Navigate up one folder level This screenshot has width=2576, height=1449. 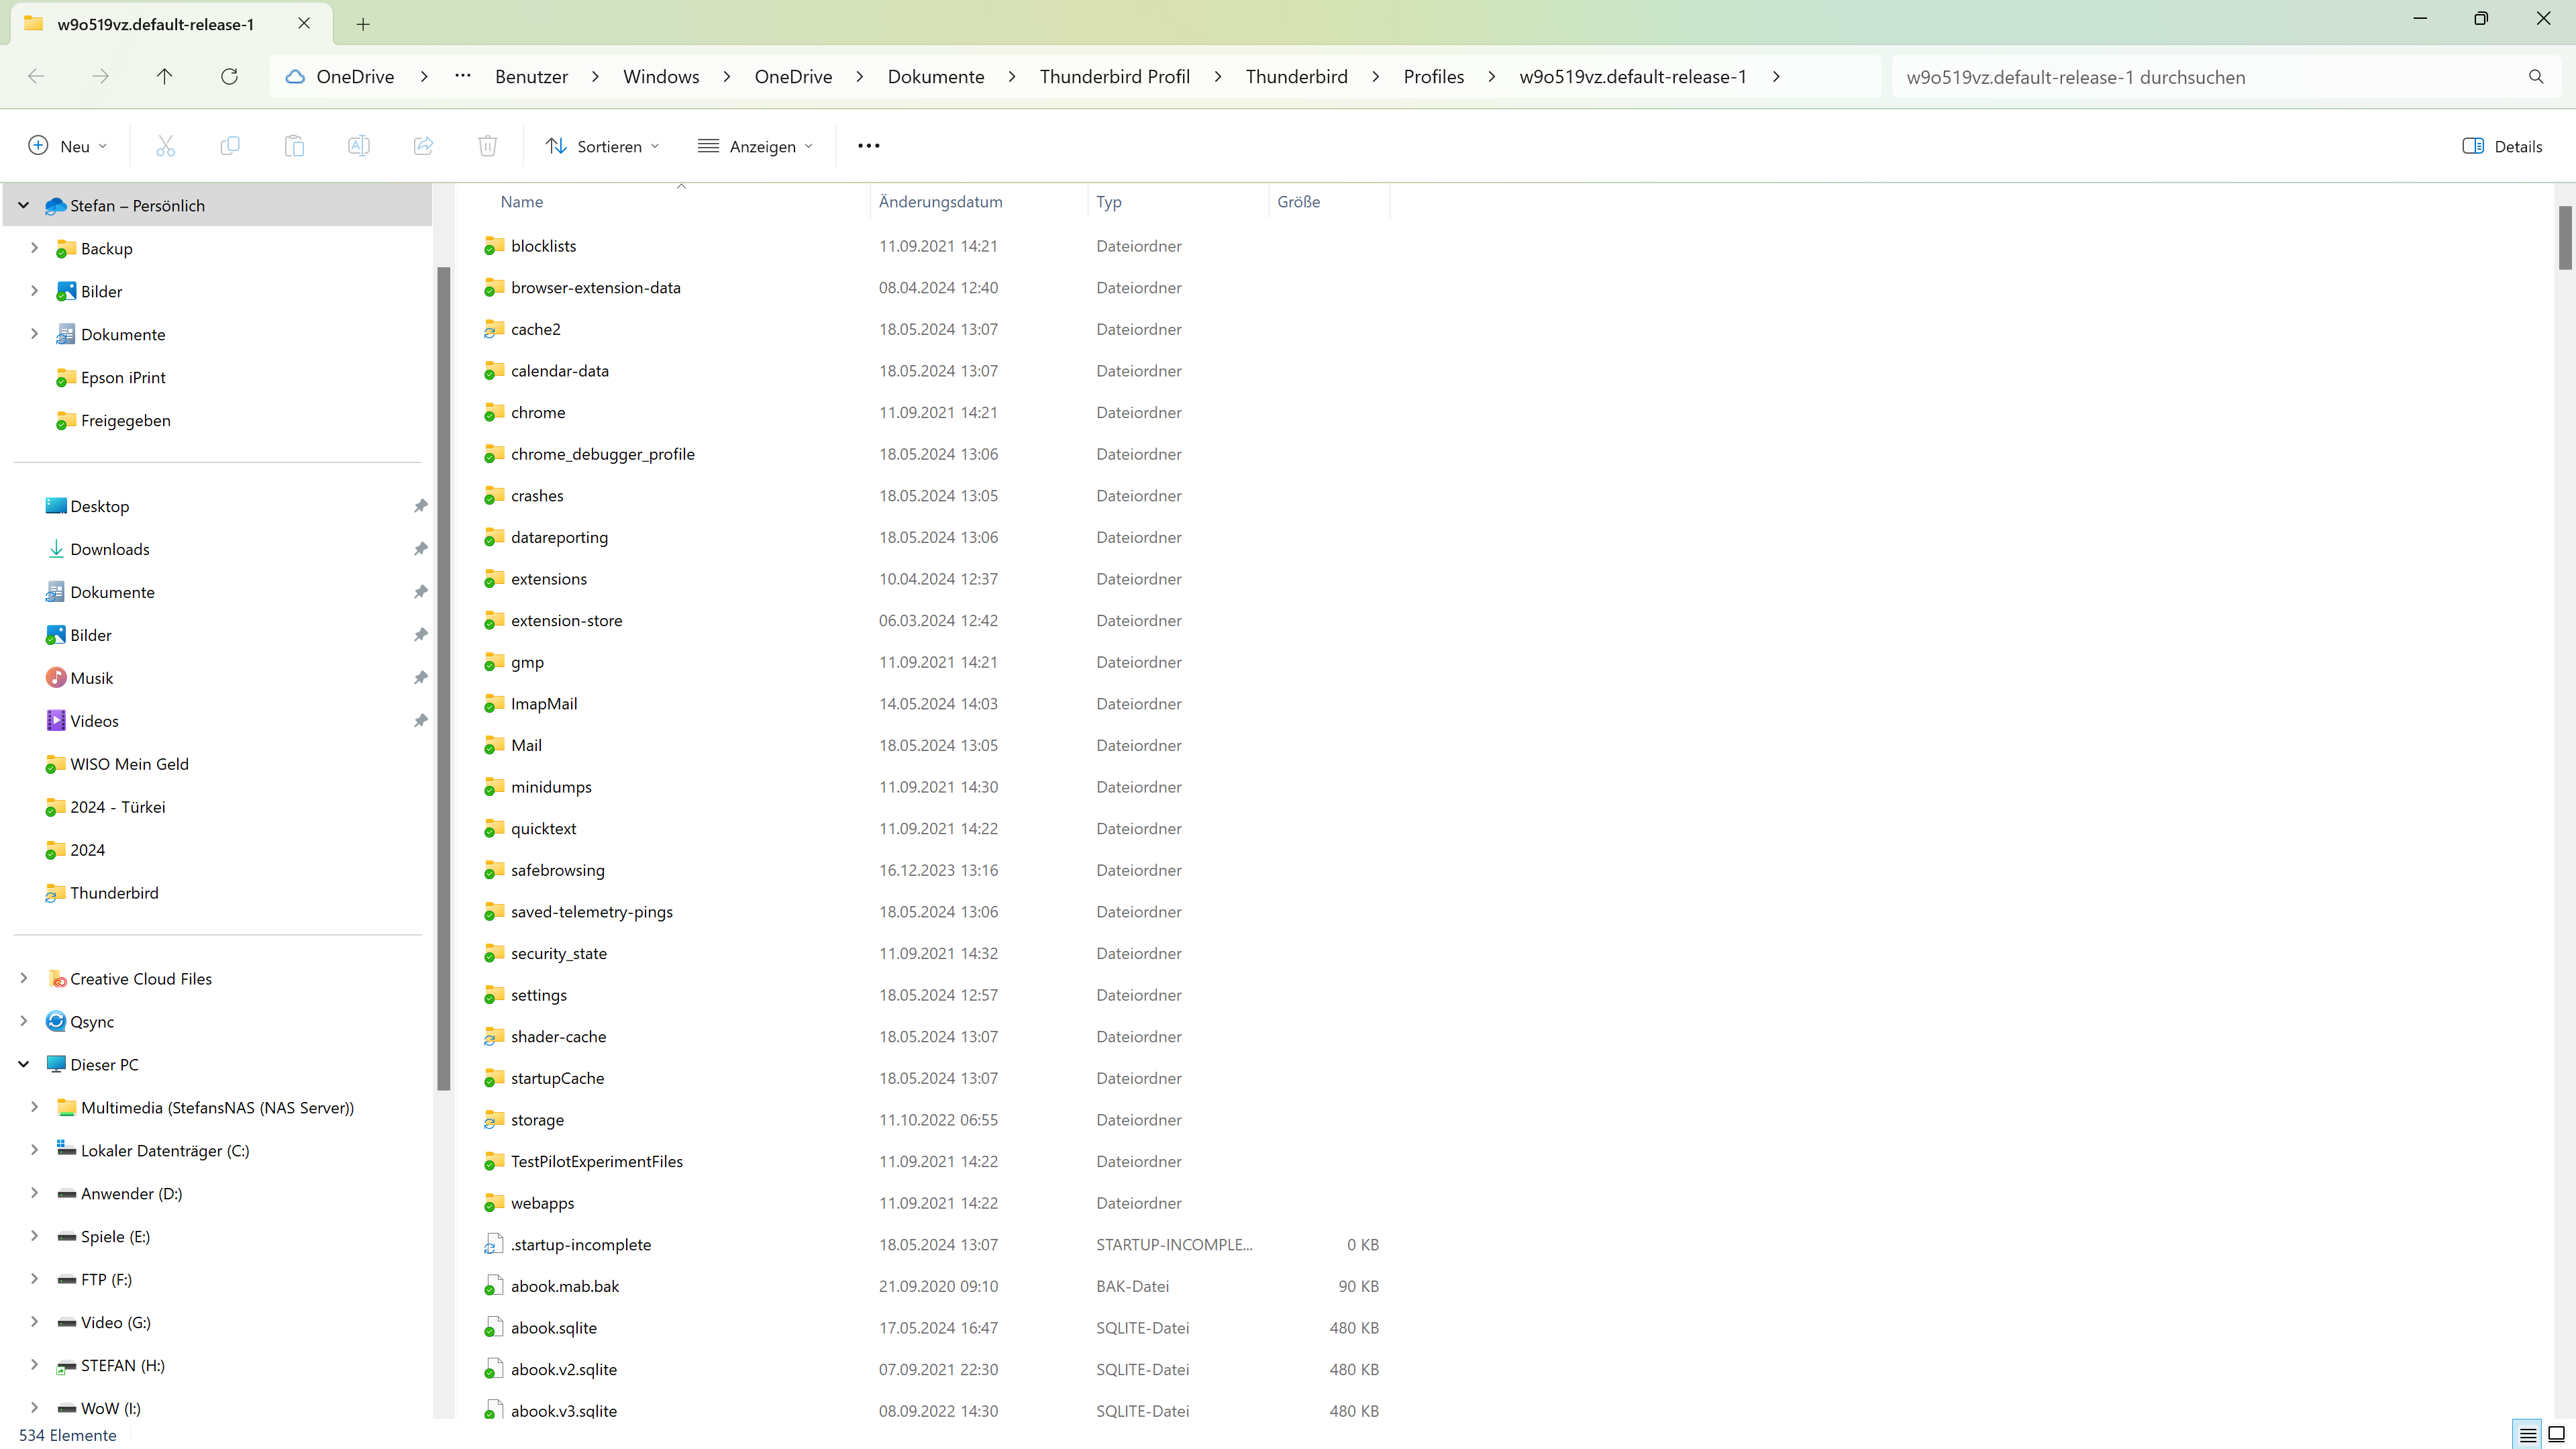(x=165, y=77)
